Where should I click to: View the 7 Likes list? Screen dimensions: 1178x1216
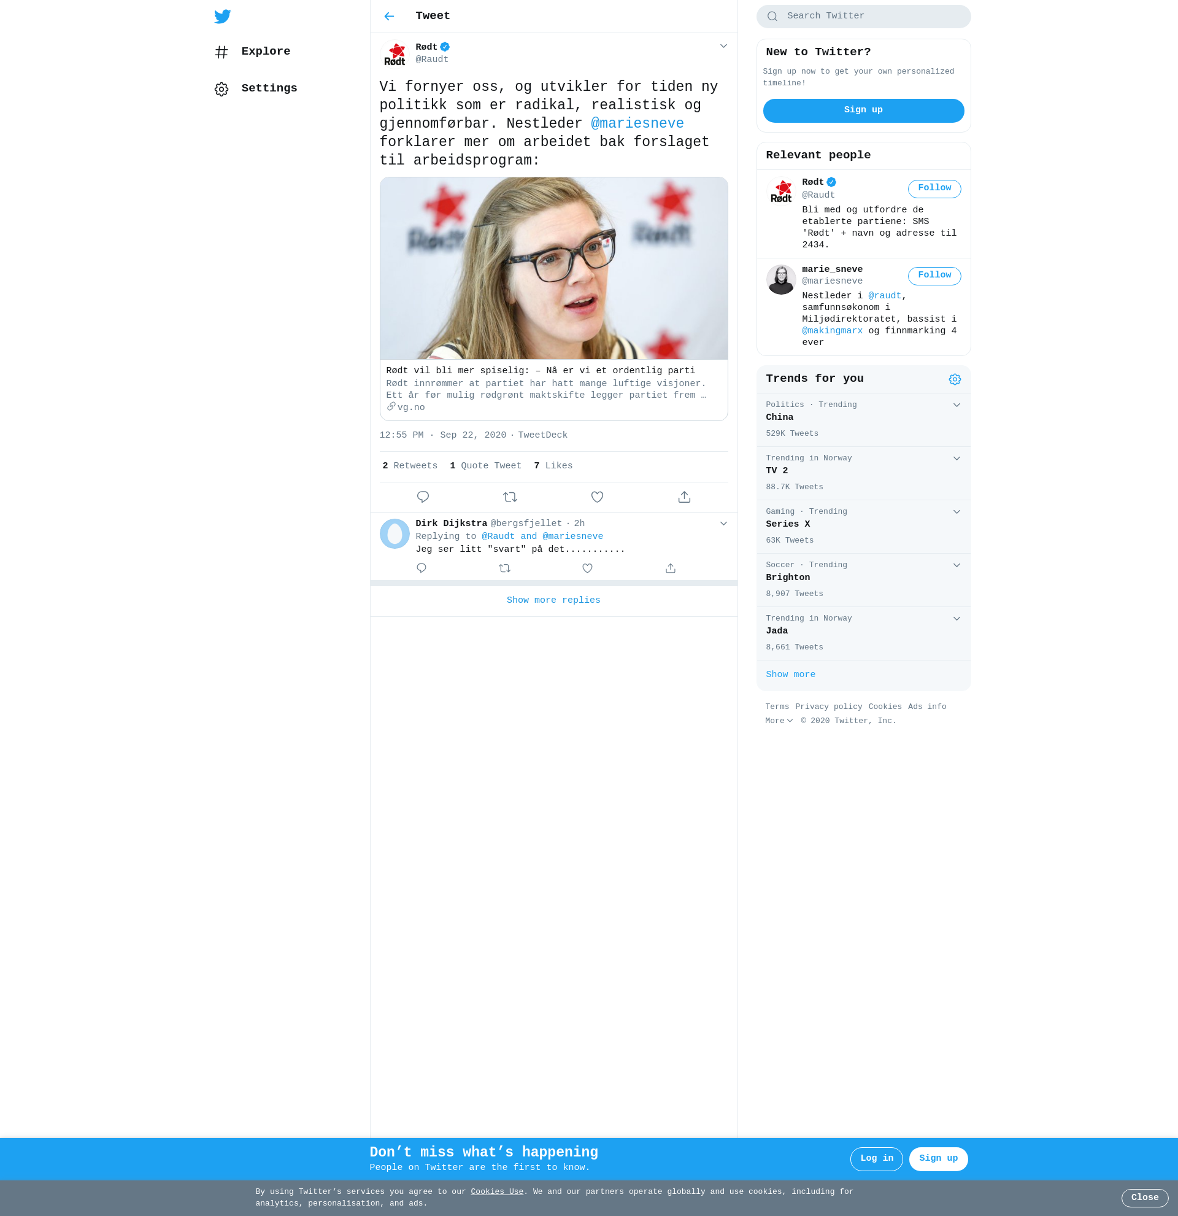coord(553,466)
